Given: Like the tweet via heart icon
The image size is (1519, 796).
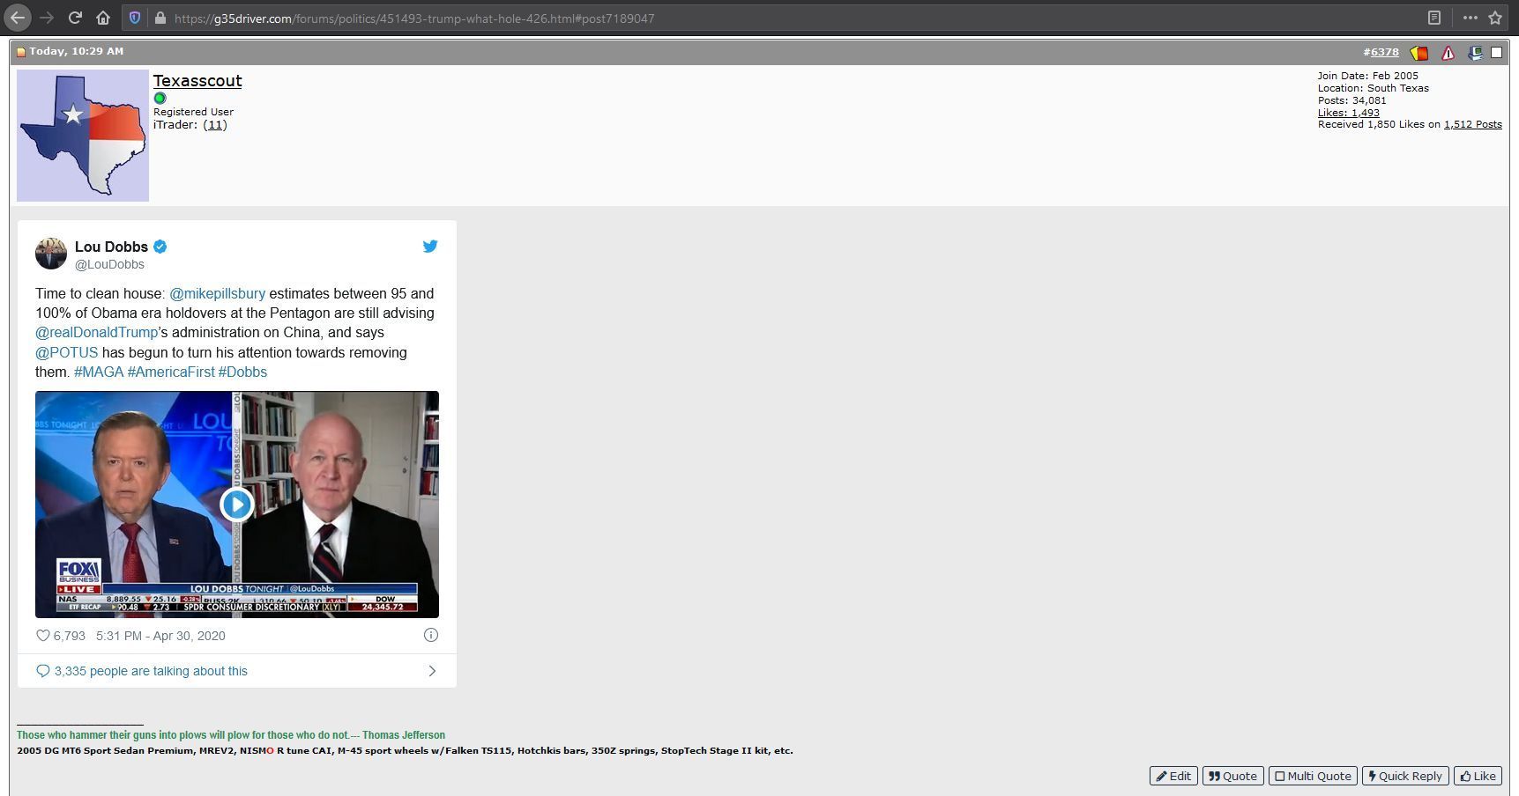Looking at the screenshot, I should 42,635.
